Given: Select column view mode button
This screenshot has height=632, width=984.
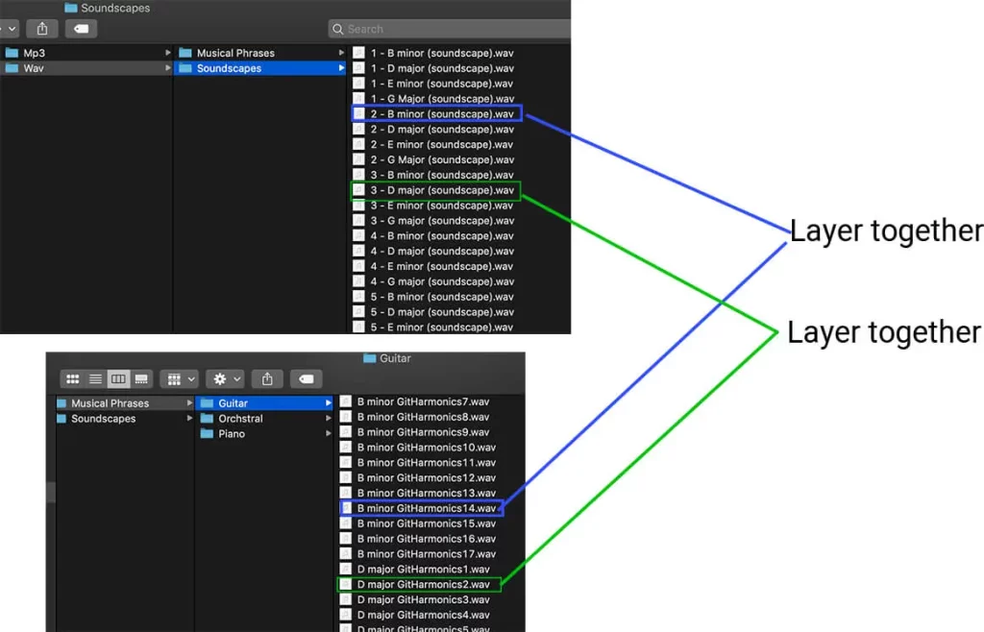Looking at the screenshot, I should pos(117,379).
